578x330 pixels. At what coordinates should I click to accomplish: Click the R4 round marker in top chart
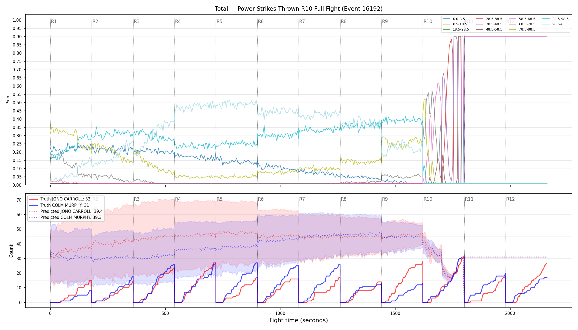[178, 21]
